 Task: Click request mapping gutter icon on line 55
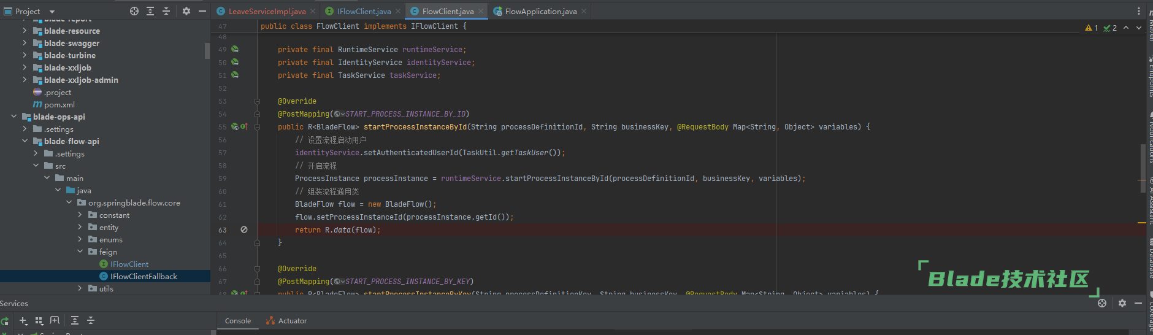(235, 126)
